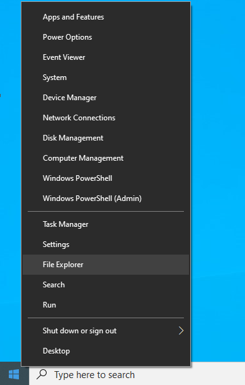Open Task Manager

[x=106, y=224]
